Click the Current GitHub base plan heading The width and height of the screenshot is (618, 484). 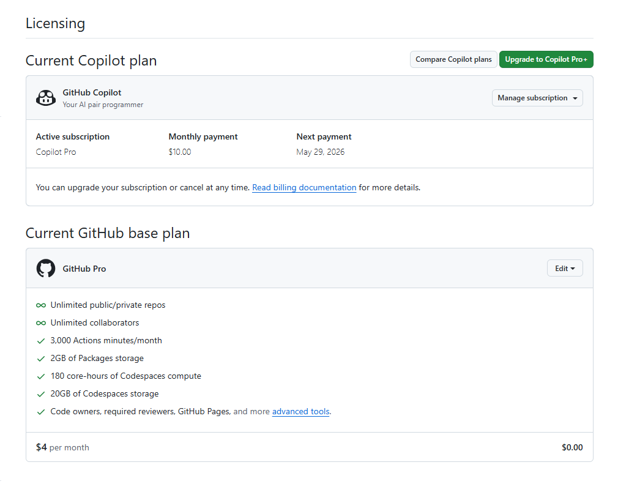pyautogui.click(x=108, y=233)
